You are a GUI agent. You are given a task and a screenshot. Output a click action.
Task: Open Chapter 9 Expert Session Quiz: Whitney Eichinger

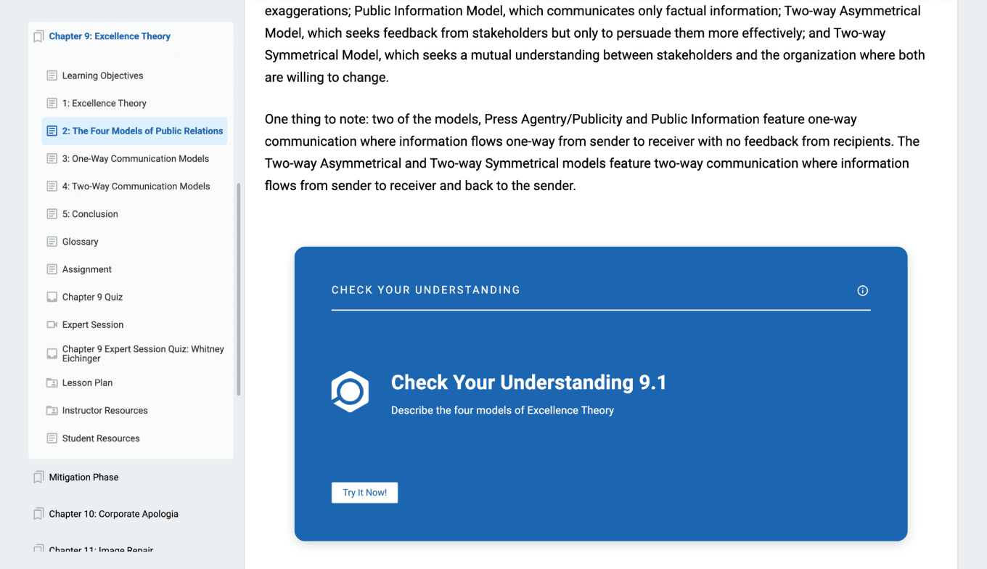tap(143, 353)
